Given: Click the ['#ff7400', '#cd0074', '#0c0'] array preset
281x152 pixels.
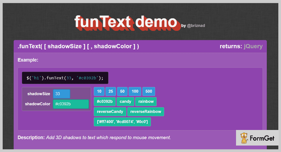Looking at the screenshot, I should coord(122,122).
